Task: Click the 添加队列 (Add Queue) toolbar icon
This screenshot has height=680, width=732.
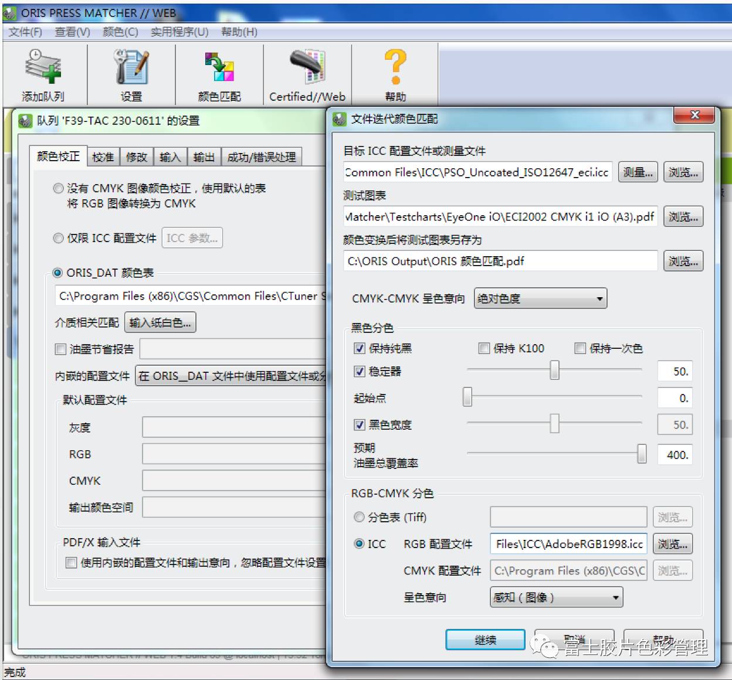Action: coord(43,74)
